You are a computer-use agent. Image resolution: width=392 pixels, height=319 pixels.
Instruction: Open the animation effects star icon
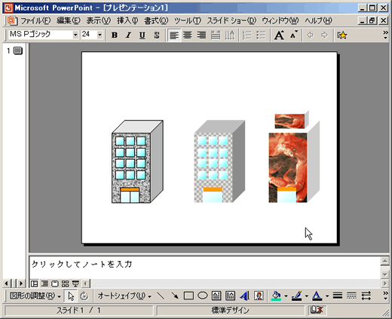click(x=342, y=35)
